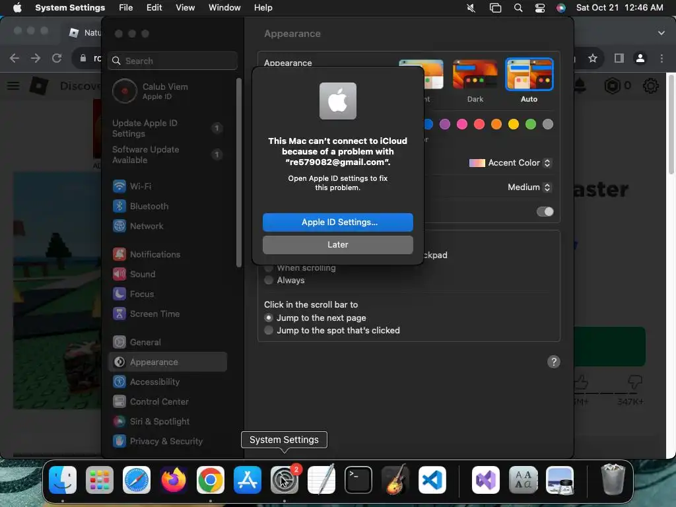Bookmark page with Chrome star icon
Image resolution: width=676 pixels, height=507 pixels.
pos(593,58)
